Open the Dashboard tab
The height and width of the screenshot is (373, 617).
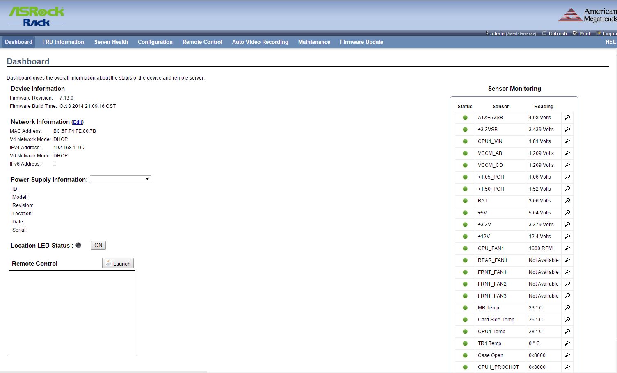click(x=18, y=42)
